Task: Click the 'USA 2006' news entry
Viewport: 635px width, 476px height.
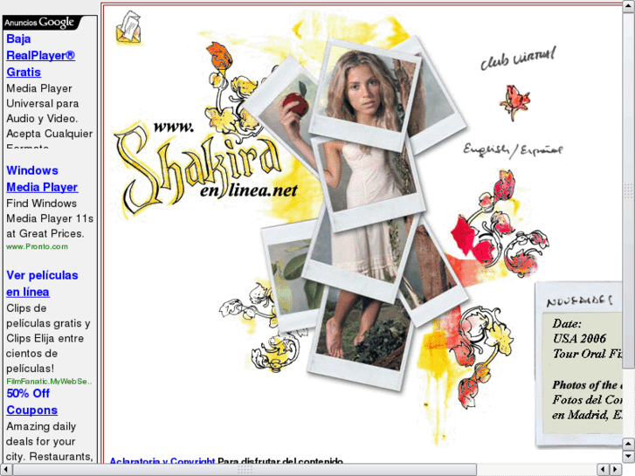Action: point(579,338)
